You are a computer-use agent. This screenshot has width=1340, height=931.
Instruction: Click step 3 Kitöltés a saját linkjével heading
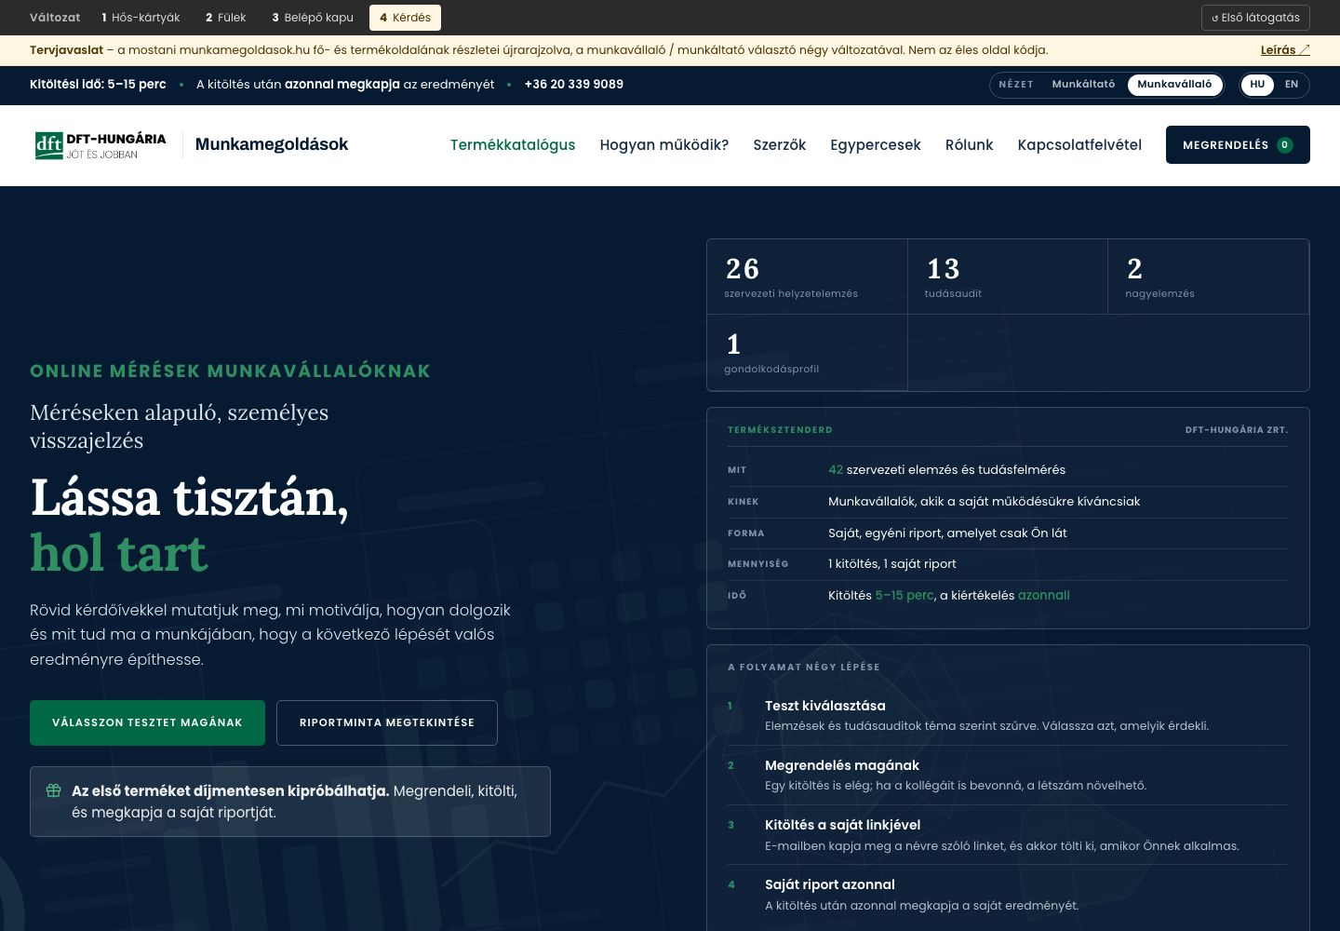[x=843, y=825]
